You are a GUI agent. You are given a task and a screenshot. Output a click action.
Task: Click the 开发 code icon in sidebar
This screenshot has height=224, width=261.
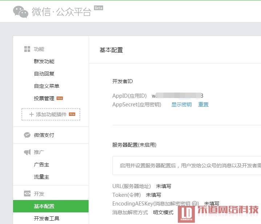[27, 194]
